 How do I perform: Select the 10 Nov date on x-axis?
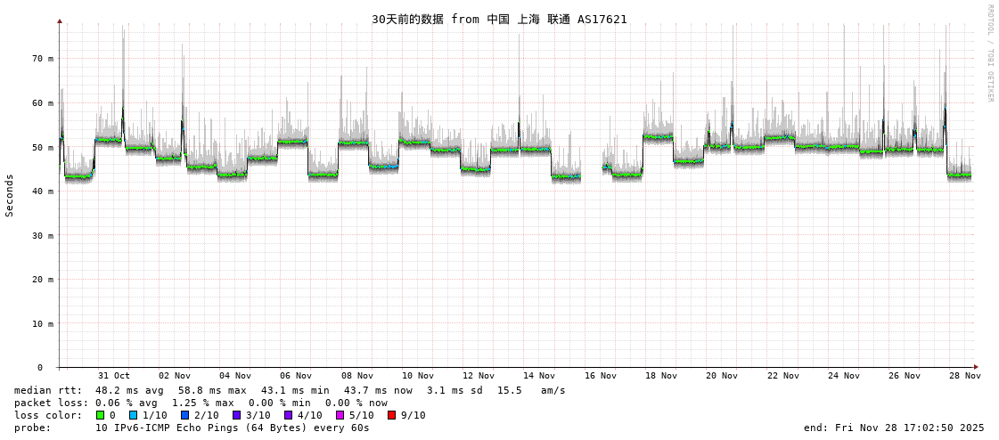coord(418,376)
